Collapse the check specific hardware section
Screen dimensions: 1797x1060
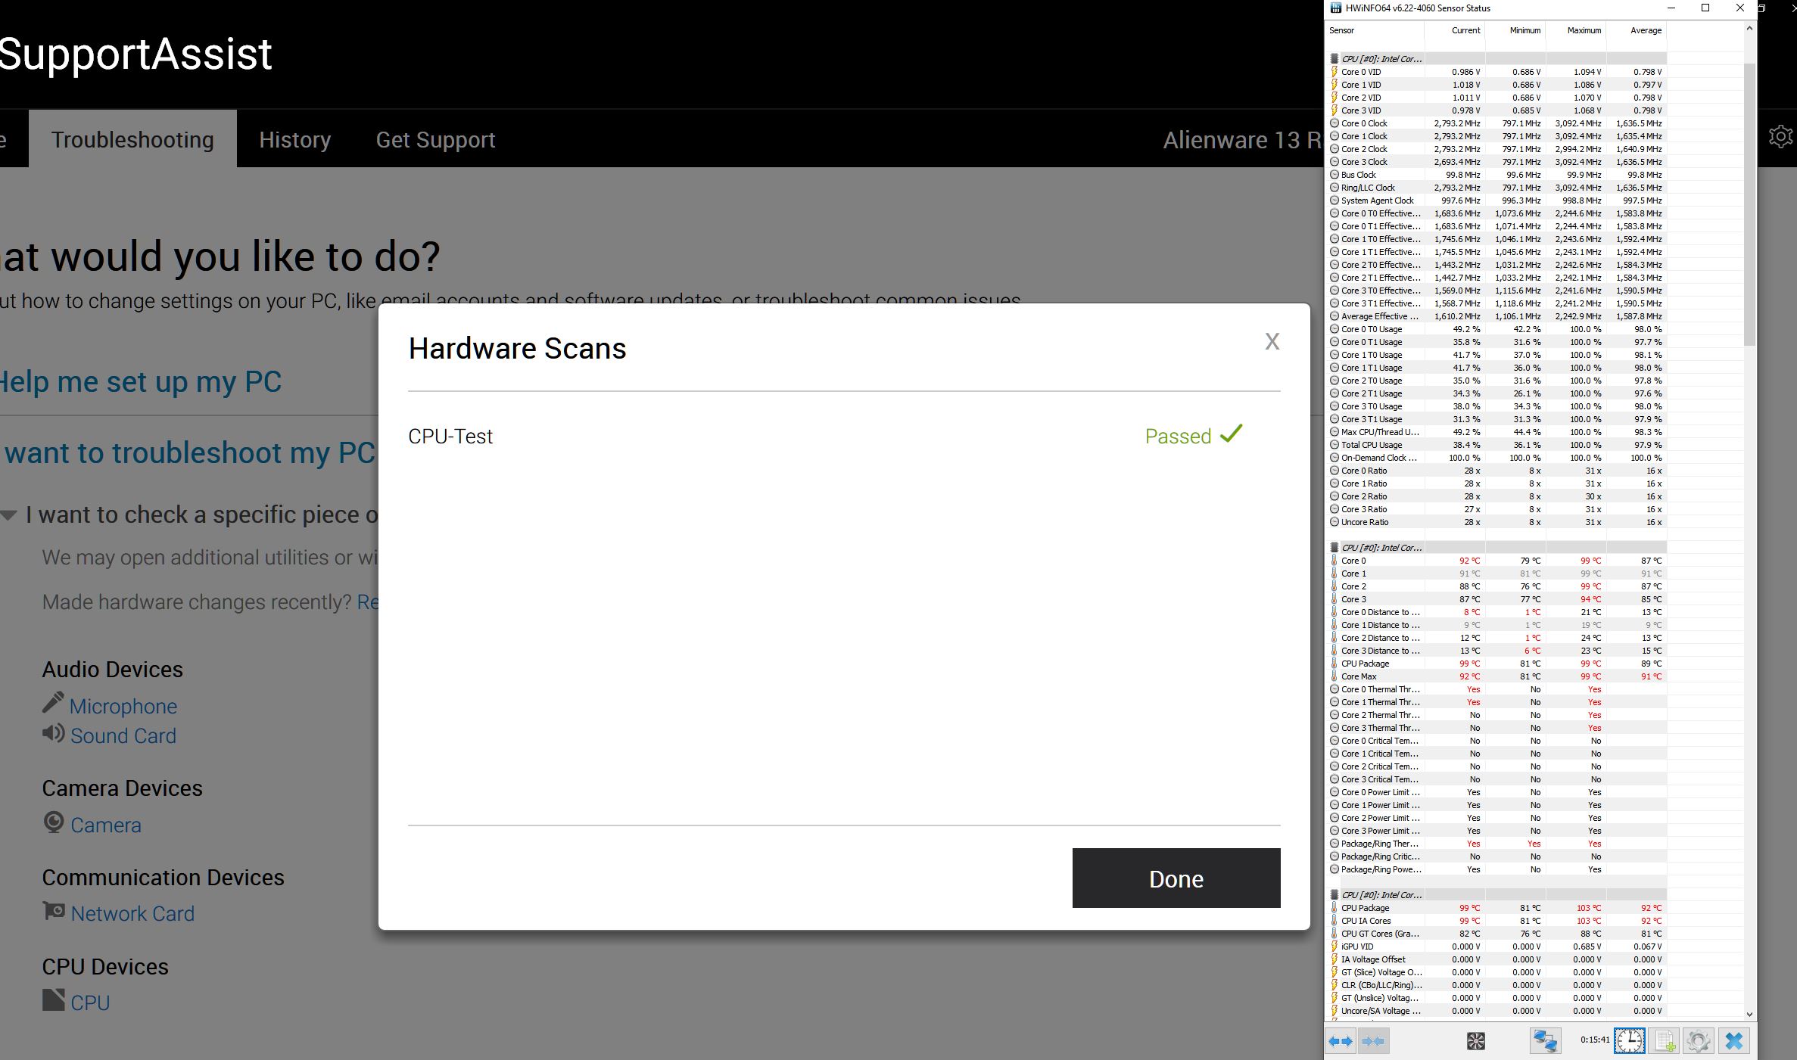pos(9,515)
